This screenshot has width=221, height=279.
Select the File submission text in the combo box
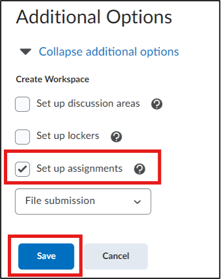[x=60, y=201]
